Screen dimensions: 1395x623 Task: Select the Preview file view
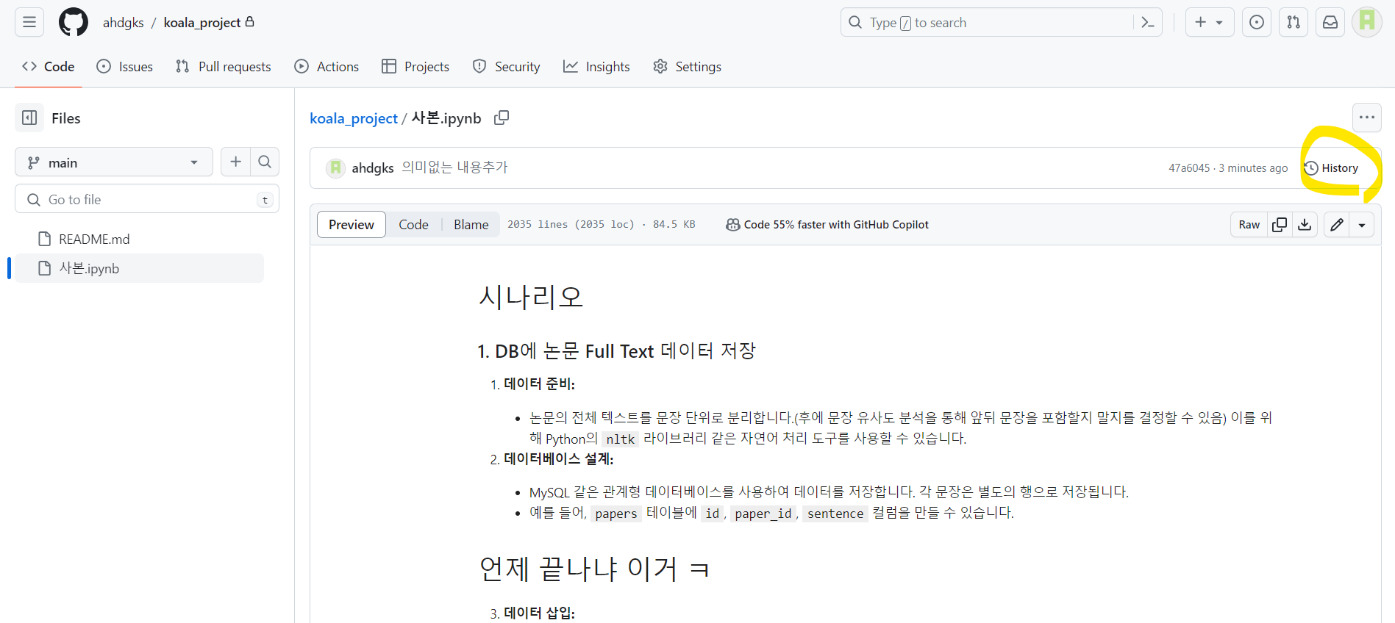tap(352, 225)
